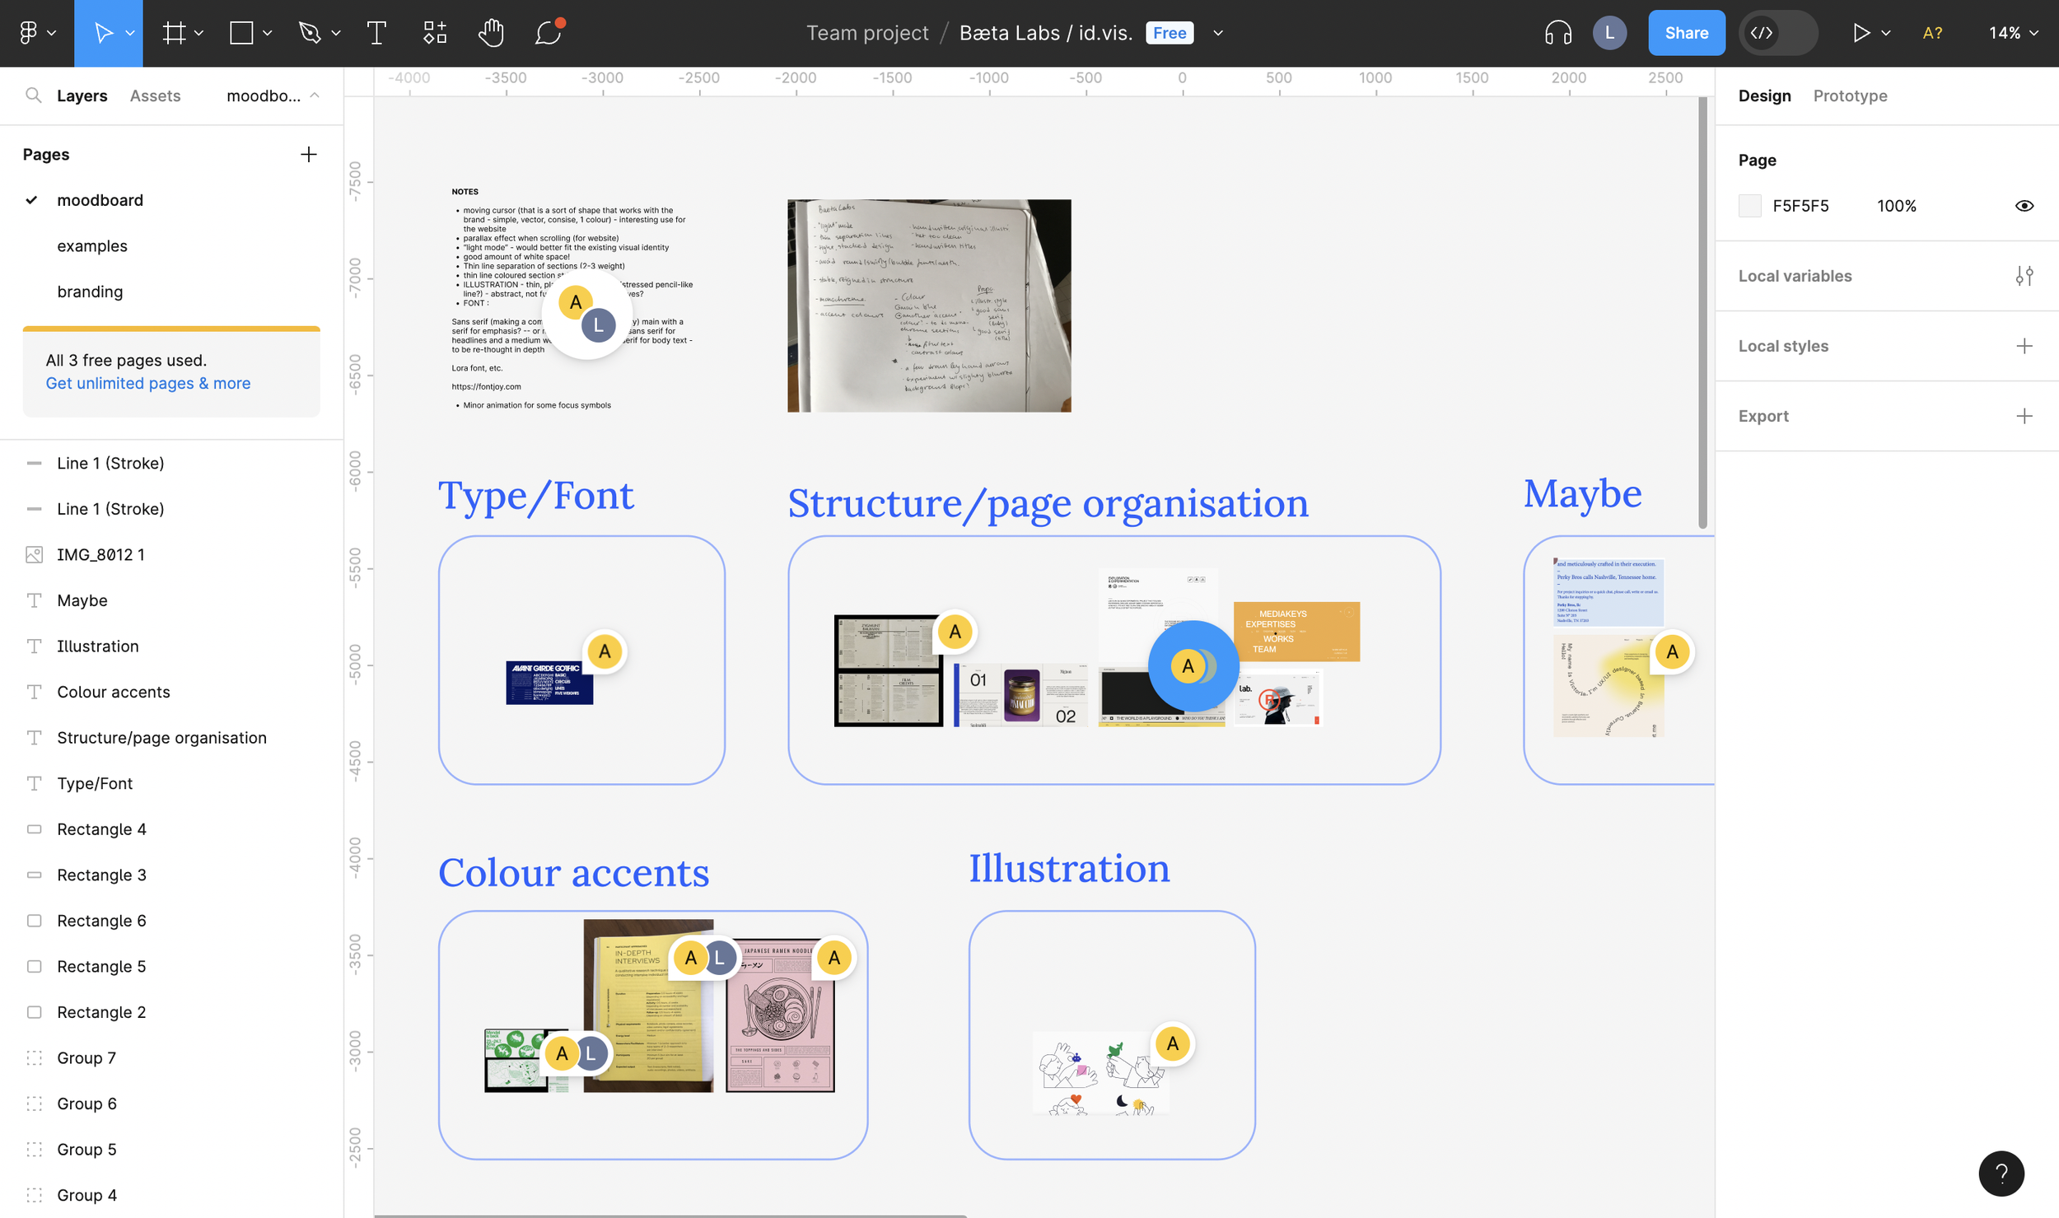Click the Colour accents heading on canvas
The height and width of the screenshot is (1218, 2059).
pyautogui.click(x=573, y=873)
